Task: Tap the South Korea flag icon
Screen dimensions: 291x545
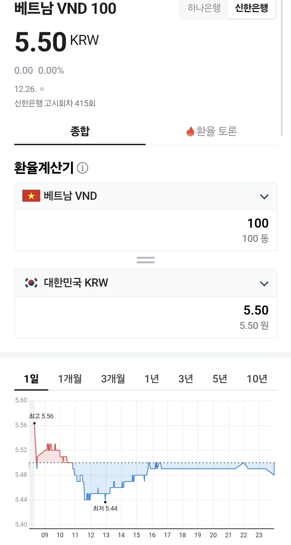Action: [x=31, y=283]
